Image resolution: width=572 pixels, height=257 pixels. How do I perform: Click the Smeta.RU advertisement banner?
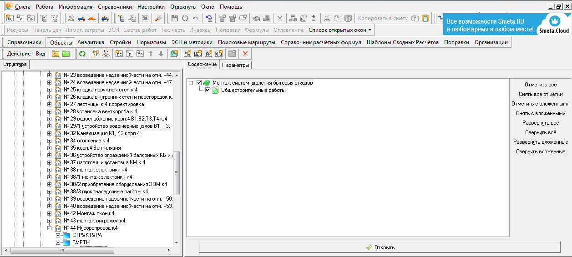[x=507, y=24]
